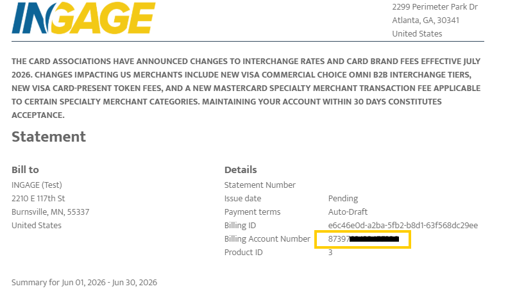Click the Issue date label
This screenshot has height=300, width=508.
pos(242,198)
